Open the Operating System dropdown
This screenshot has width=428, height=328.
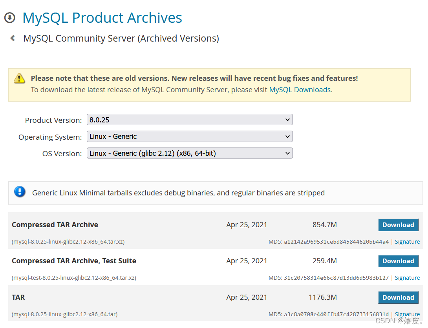pyautogui.click(x=190, y=136)
